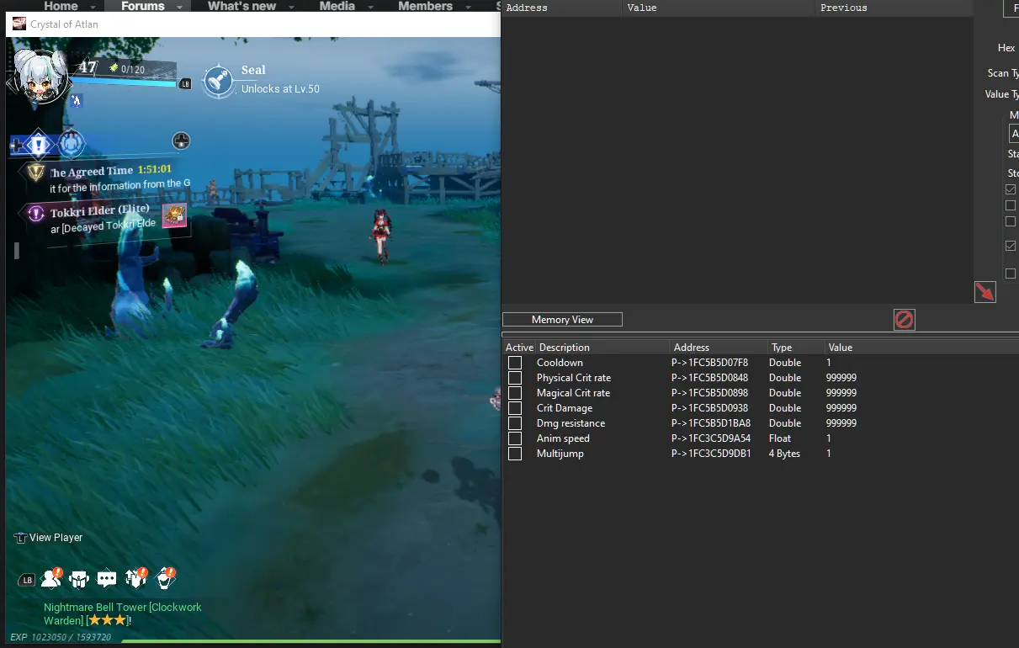Sort by the Previous column header

(x=894, y=8)
